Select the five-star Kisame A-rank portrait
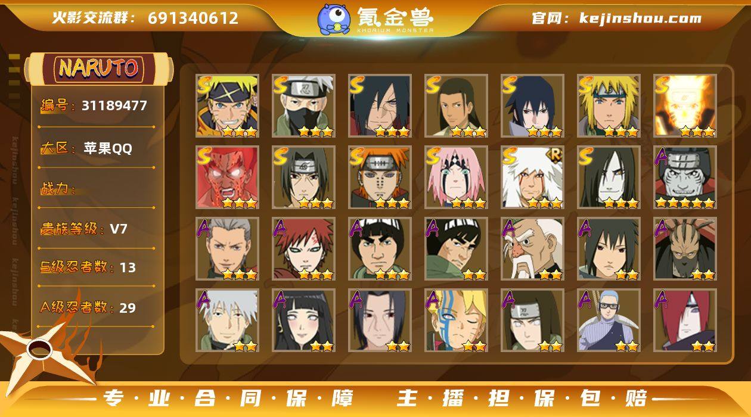 pyautogui.click(x=685, y=178)
